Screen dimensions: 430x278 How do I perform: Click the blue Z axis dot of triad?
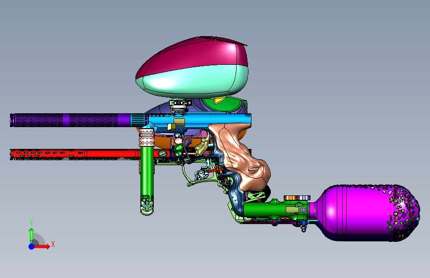click(x=32, y=246)
